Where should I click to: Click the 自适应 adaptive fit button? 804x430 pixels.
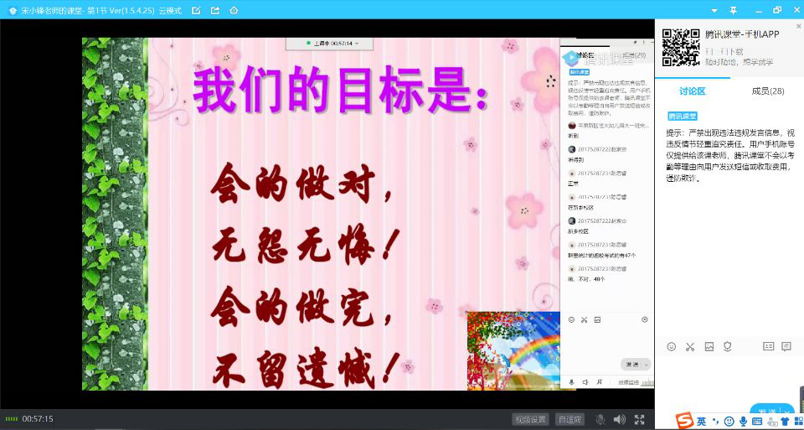point(570,419)
